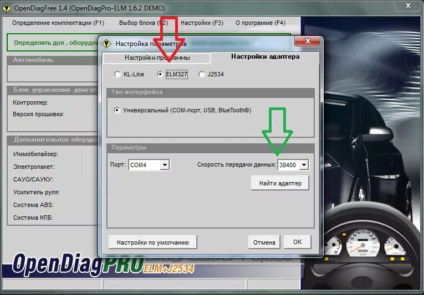
Task: Click the Иммобилайзер: label
Action: [35, 154]
